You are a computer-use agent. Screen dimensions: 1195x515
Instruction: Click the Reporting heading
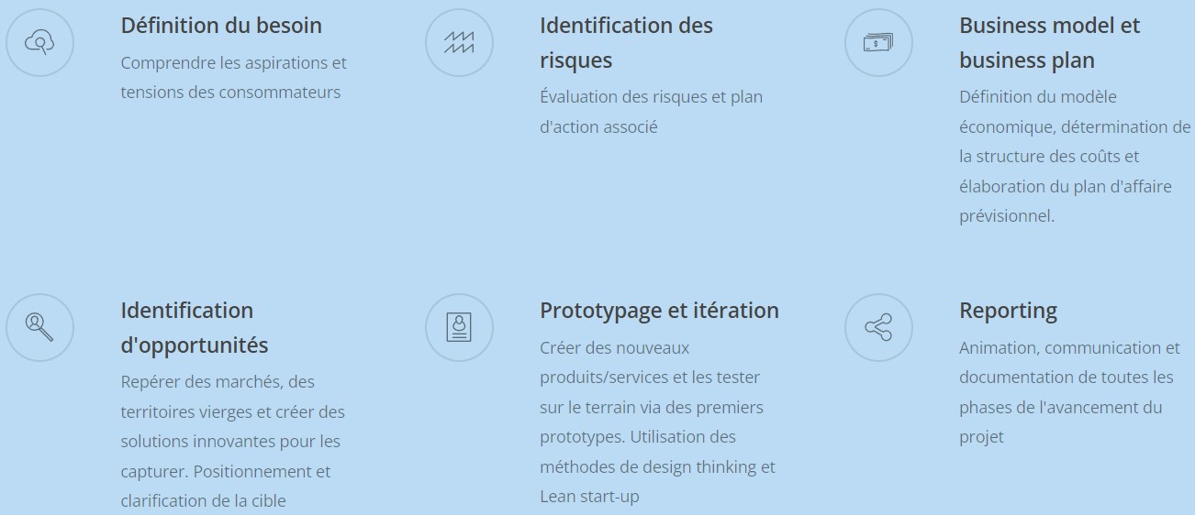1008,311
